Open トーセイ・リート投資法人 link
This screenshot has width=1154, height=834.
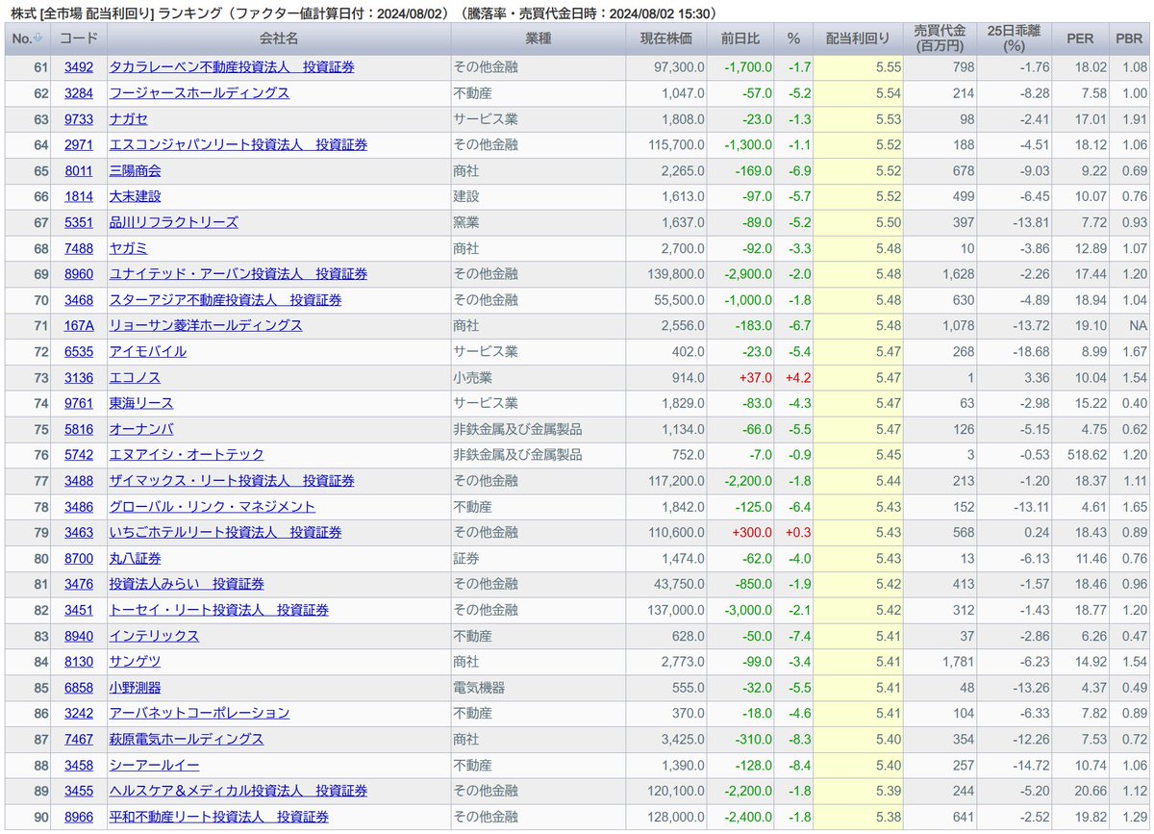(219, 610)
